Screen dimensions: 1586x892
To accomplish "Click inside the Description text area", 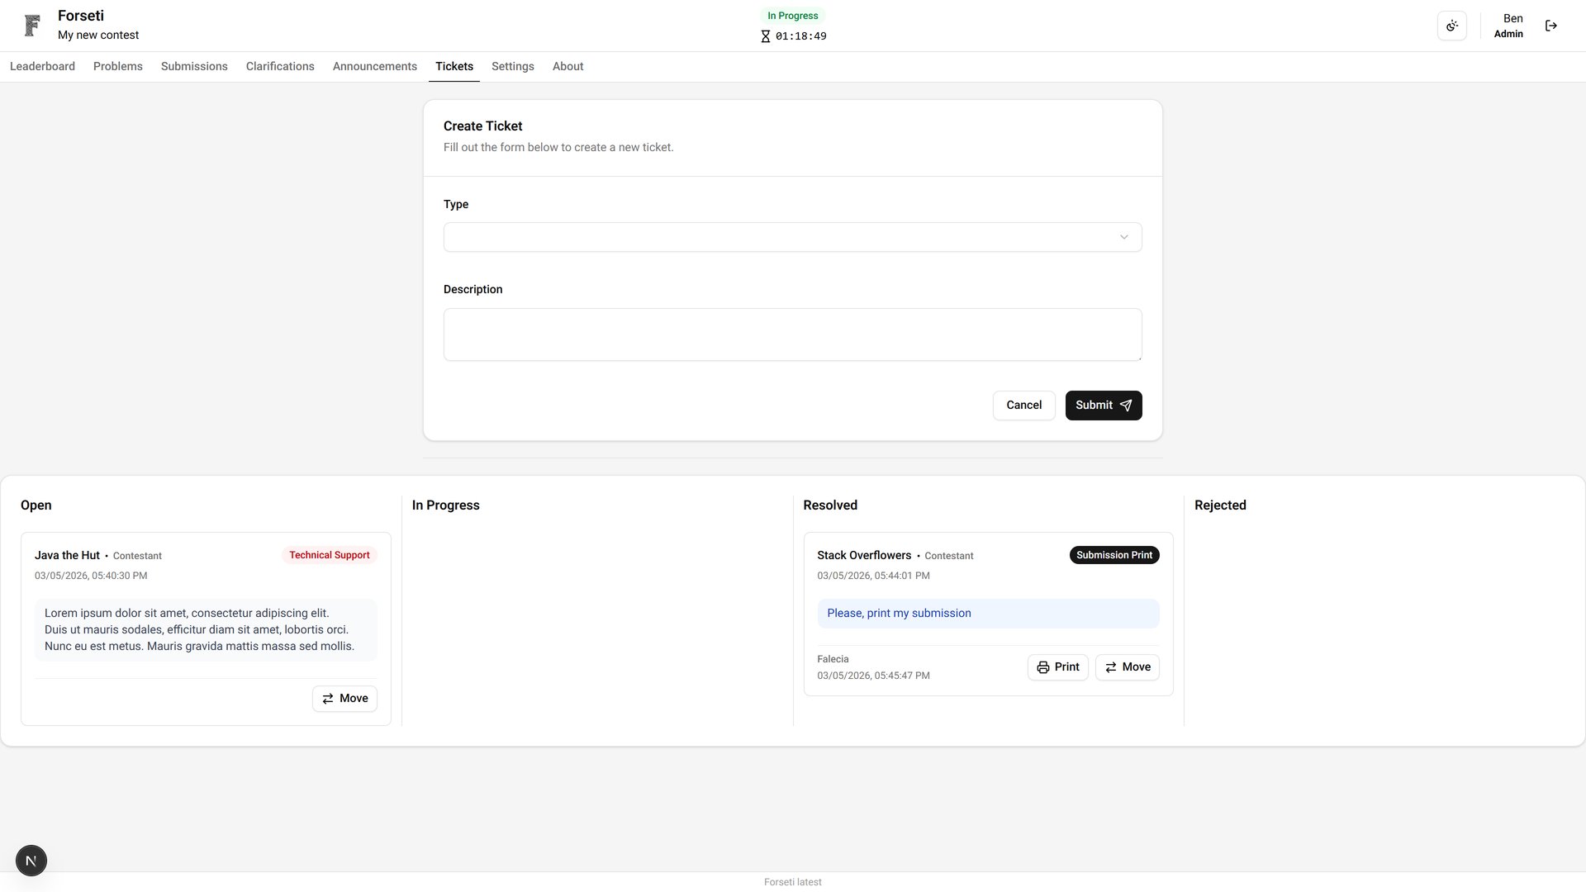I will pos(792,334).
